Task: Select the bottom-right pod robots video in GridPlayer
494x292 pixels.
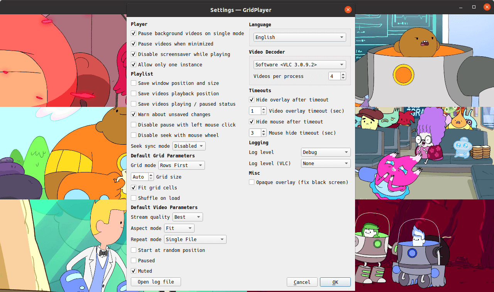Action: tap(425, 246)
